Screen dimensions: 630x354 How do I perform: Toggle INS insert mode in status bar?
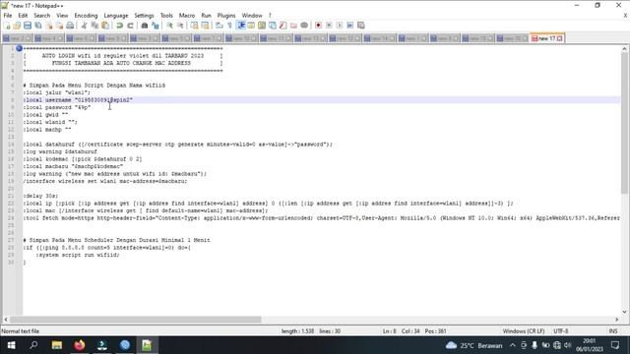tap(613, 331)
